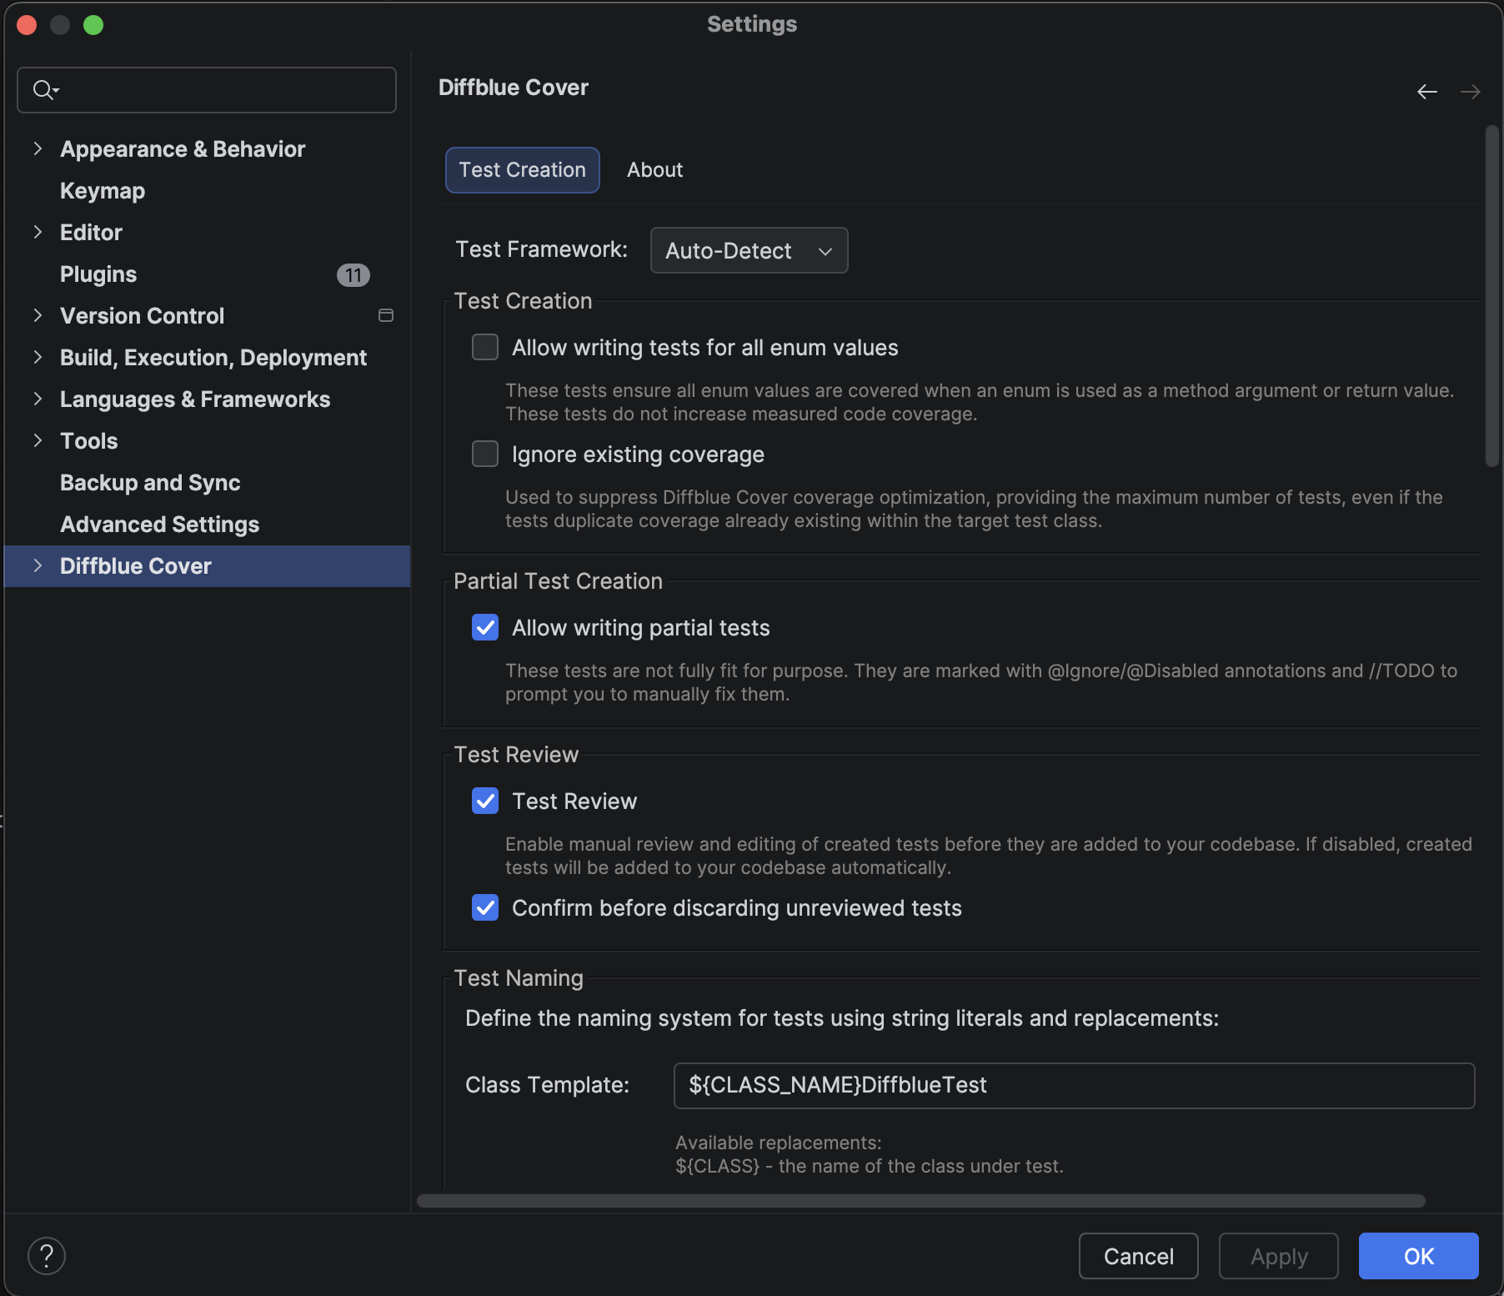Expand the Editor settings chevron
Screen dimensions: 1504x1296
tap(38, 232)
